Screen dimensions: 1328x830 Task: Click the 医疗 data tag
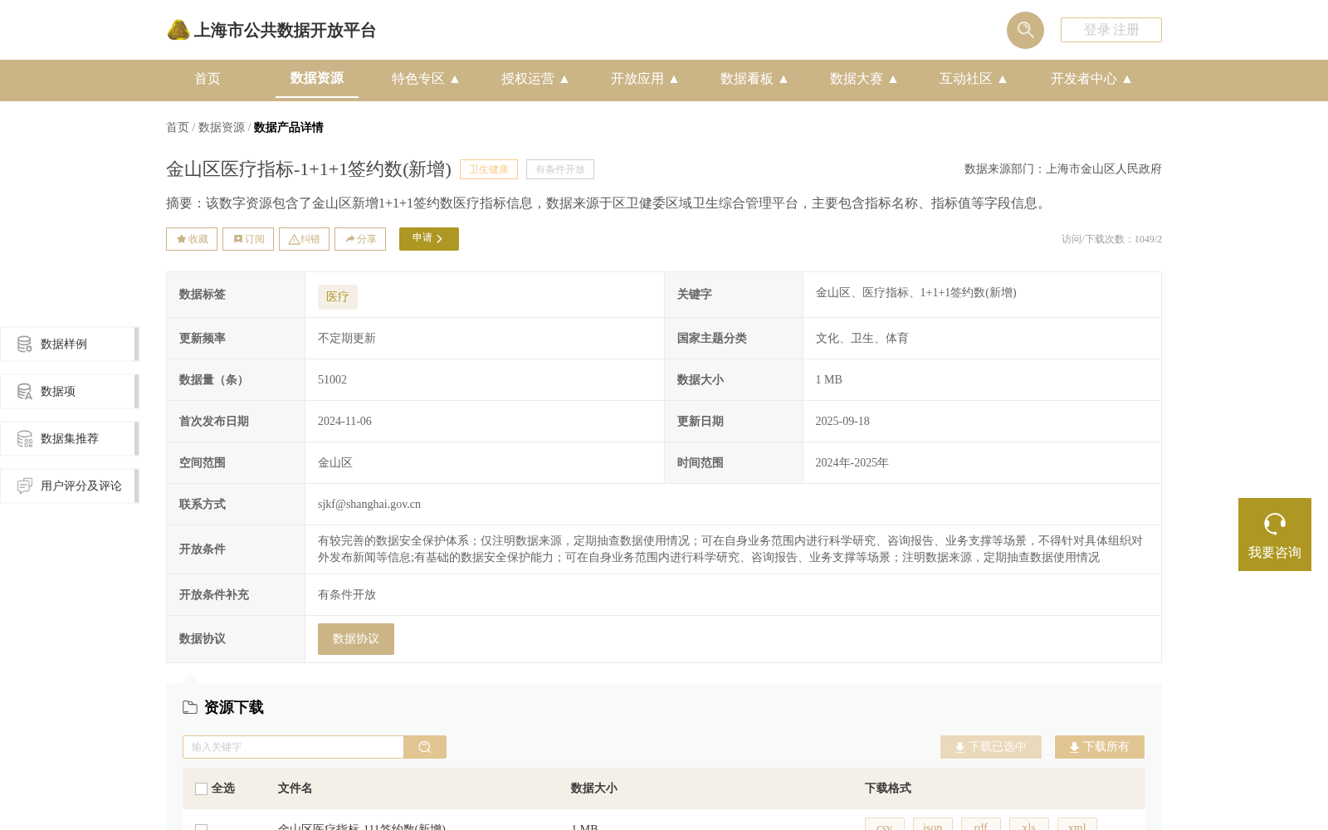click(x=338, y=297)
